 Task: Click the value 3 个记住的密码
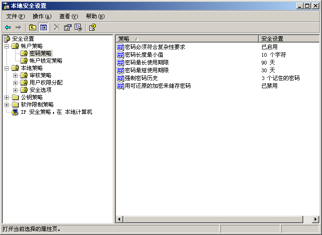point(280,78)
